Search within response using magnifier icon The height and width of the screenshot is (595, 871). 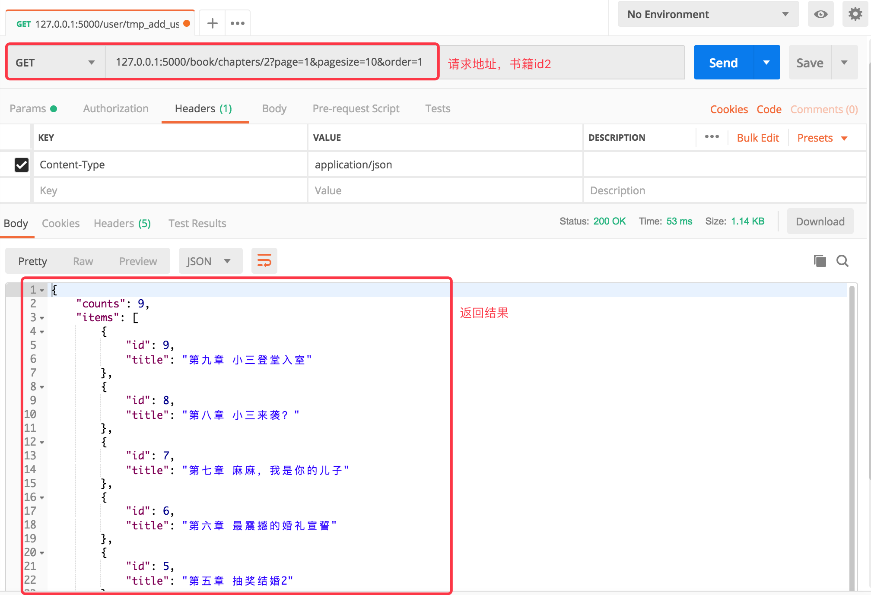tap(842, 261)
